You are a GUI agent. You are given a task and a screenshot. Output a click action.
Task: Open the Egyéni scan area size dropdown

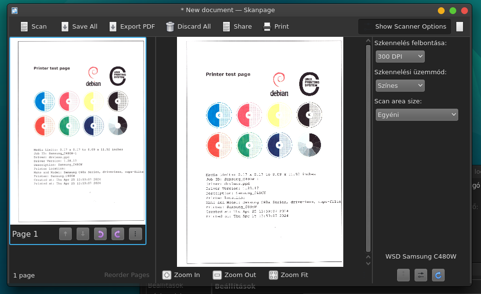pyautogui.click(x=417, y=115)
